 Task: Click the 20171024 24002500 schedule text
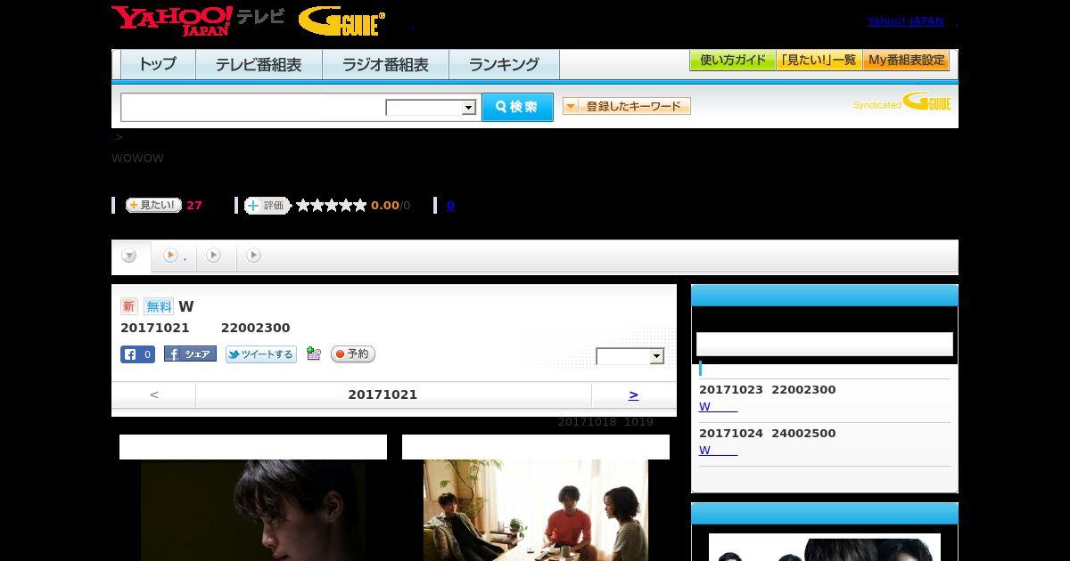(767, 433)
